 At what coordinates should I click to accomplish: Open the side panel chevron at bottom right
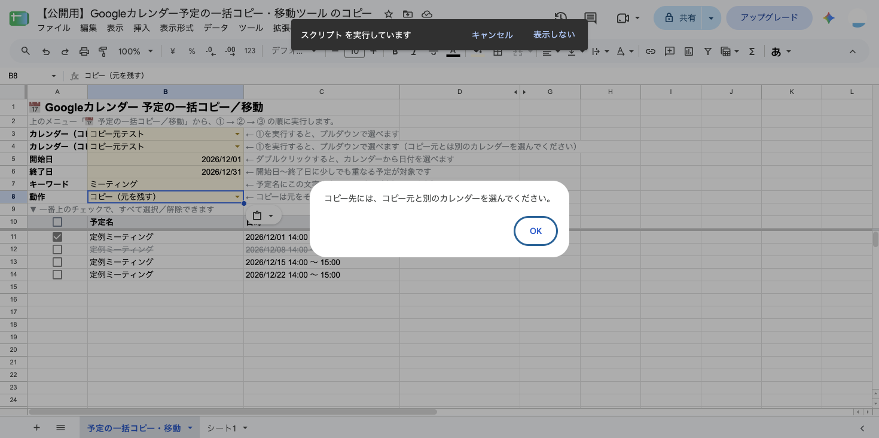(862, 428)
